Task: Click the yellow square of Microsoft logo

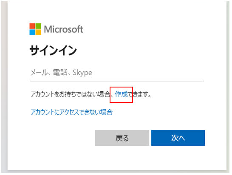Action: [38, 32]
